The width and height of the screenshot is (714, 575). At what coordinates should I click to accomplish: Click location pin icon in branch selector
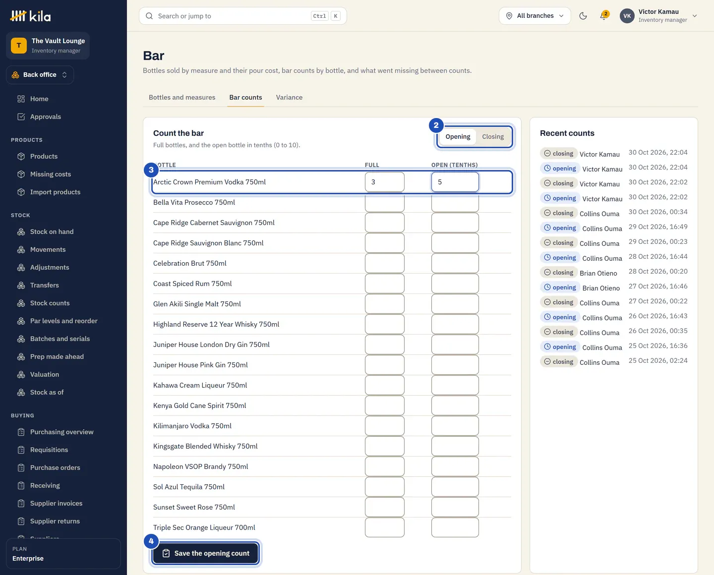coord(509,16)
